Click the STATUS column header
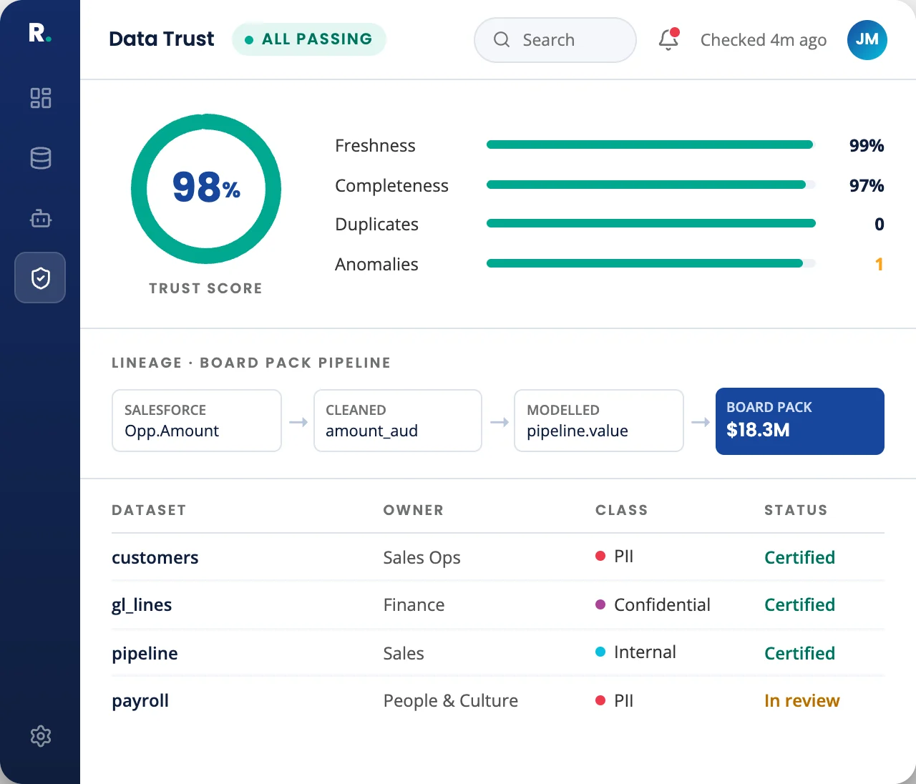Image resolution: width=916 pixels, height=784 pixels. pyautogui.click(x=796, y=510)
